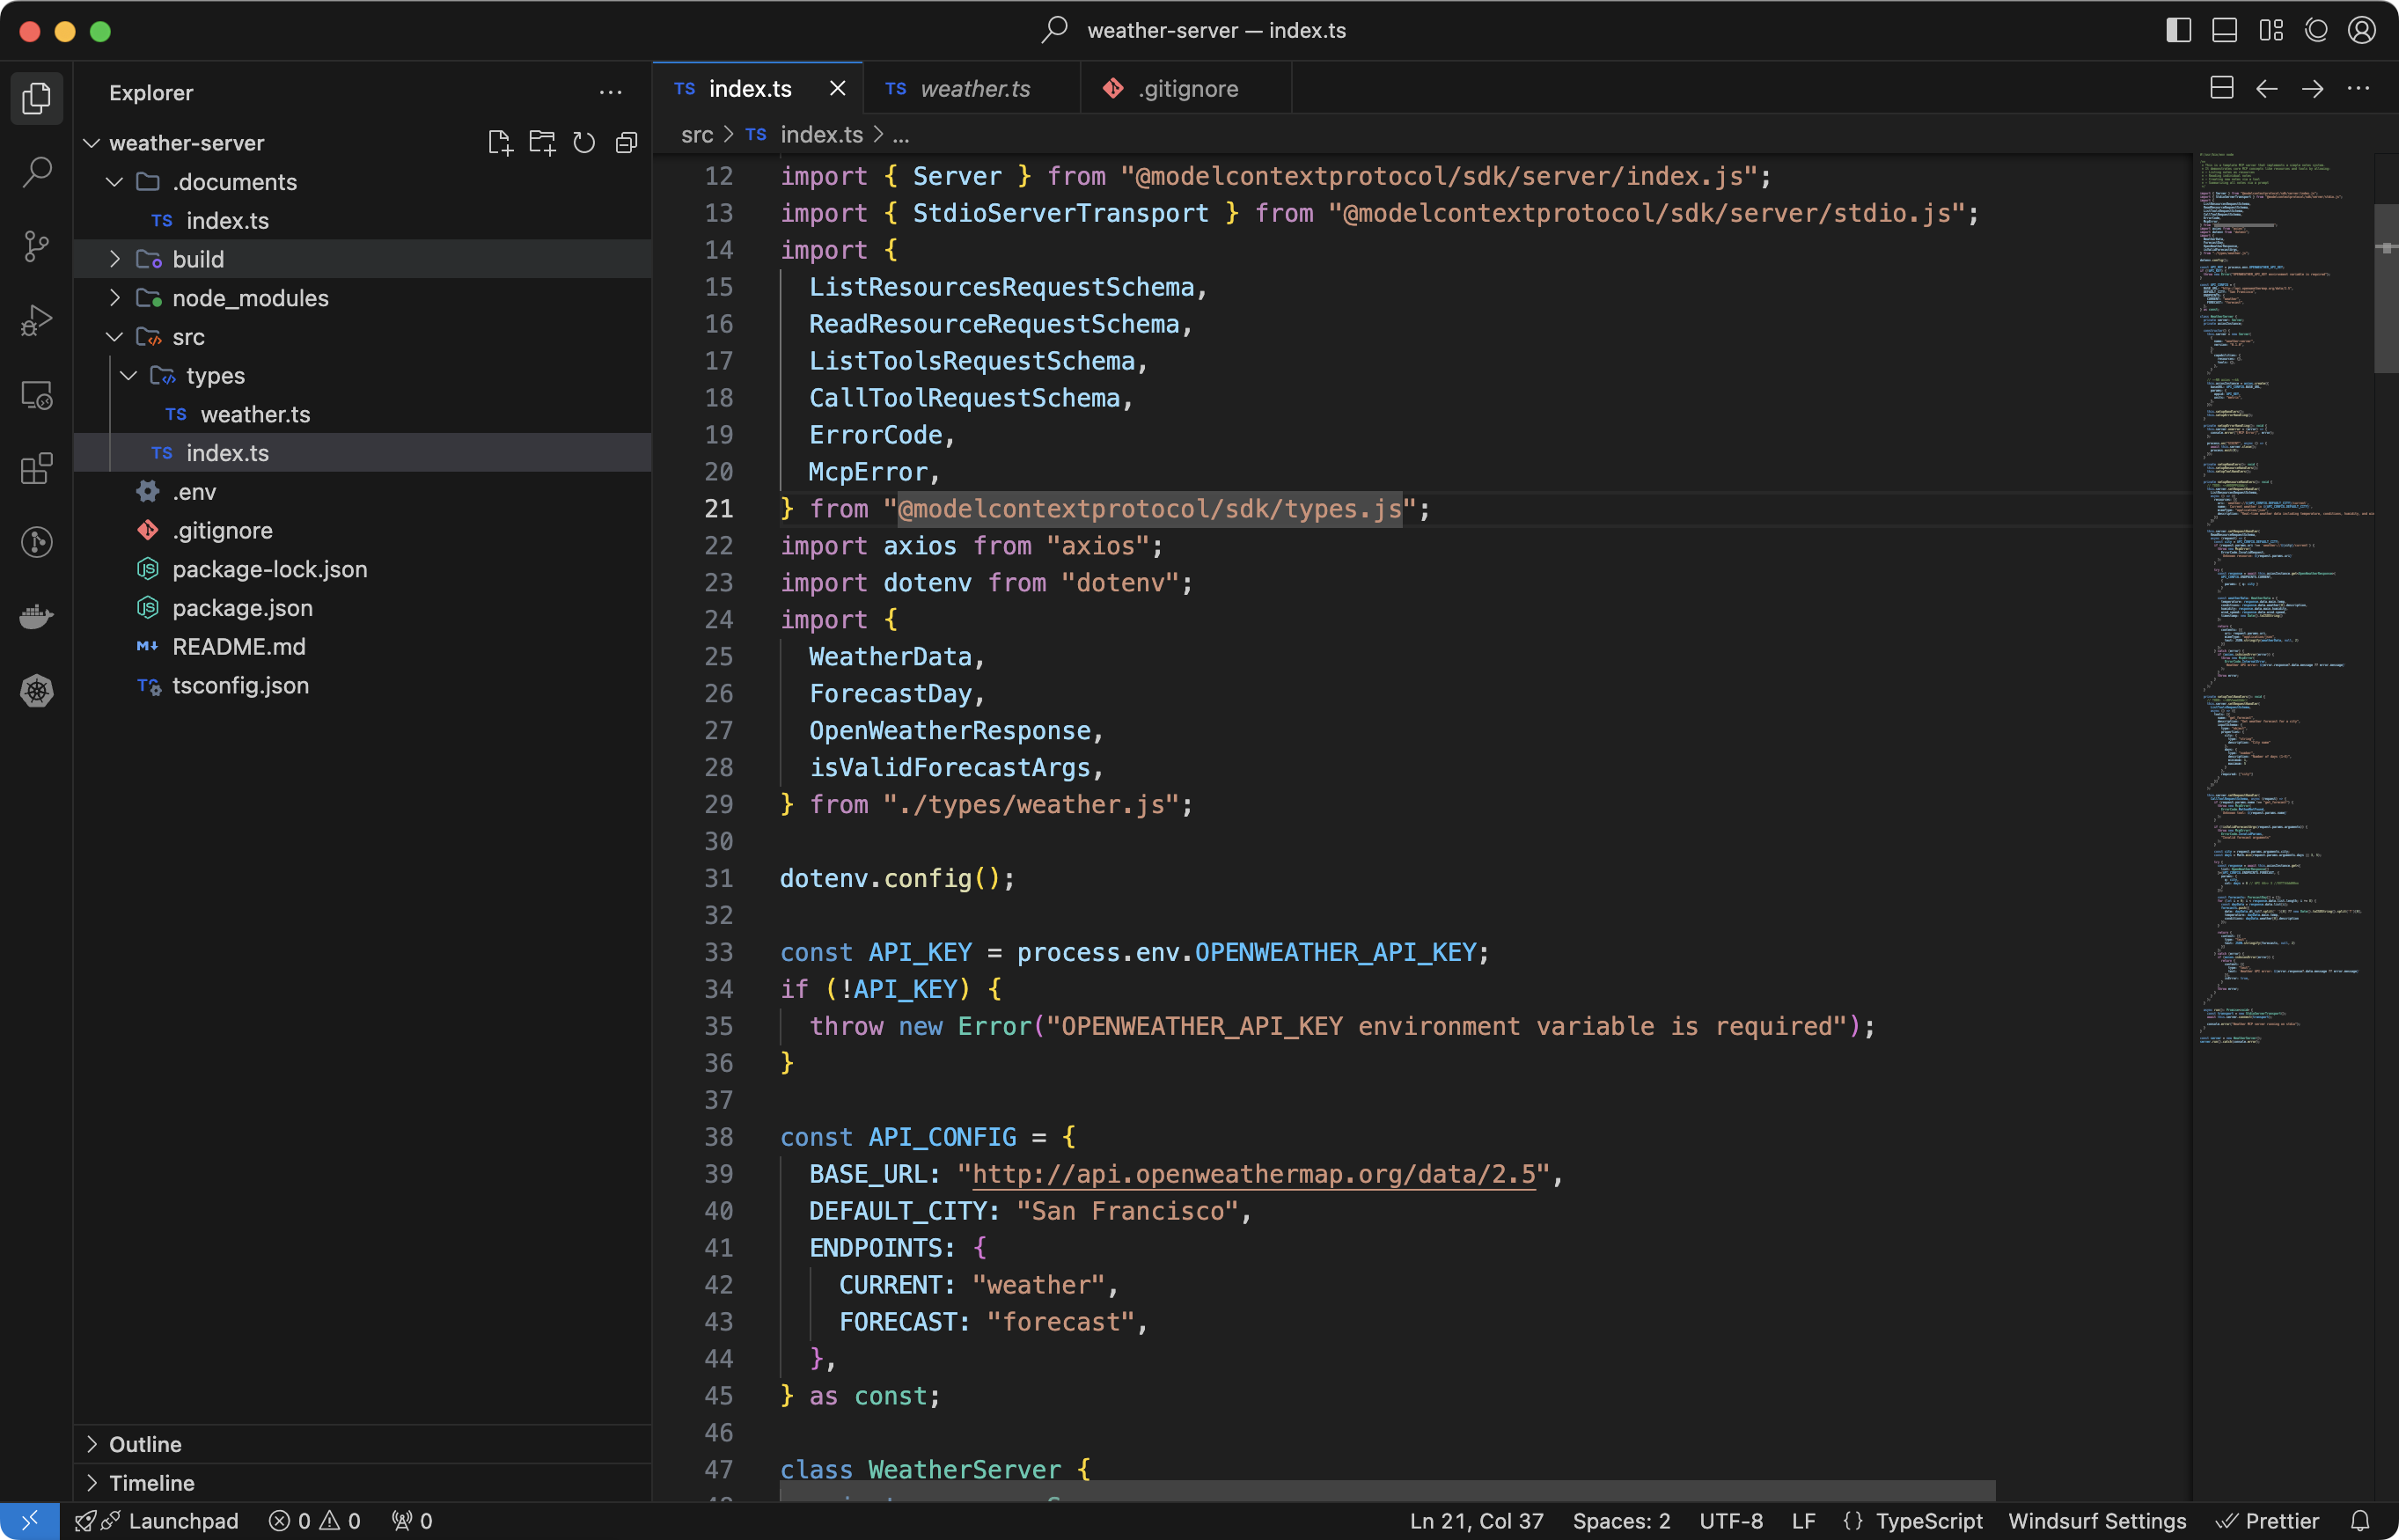Open package.json in the file tree

242,608
